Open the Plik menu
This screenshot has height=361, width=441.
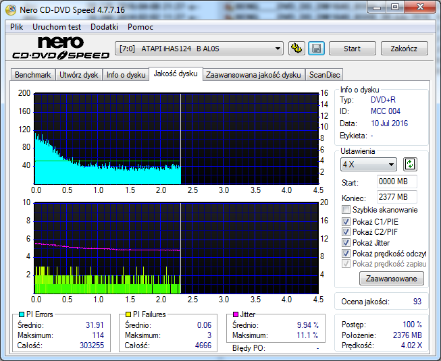[x=17, y=27]
